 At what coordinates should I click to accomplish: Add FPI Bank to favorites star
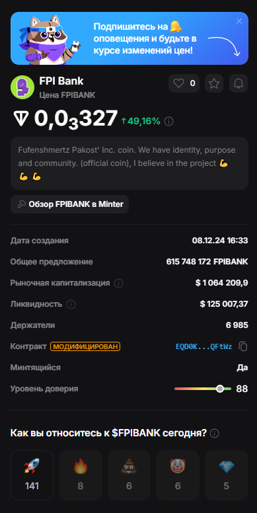click(214, 83)
